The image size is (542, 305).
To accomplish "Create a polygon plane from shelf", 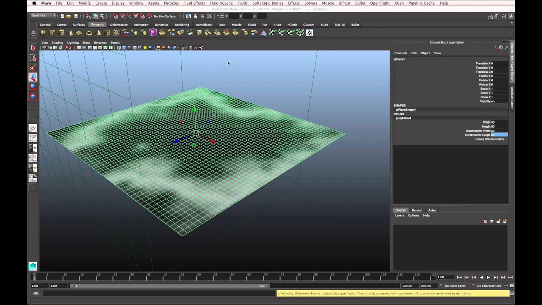I will coord(80,33).
